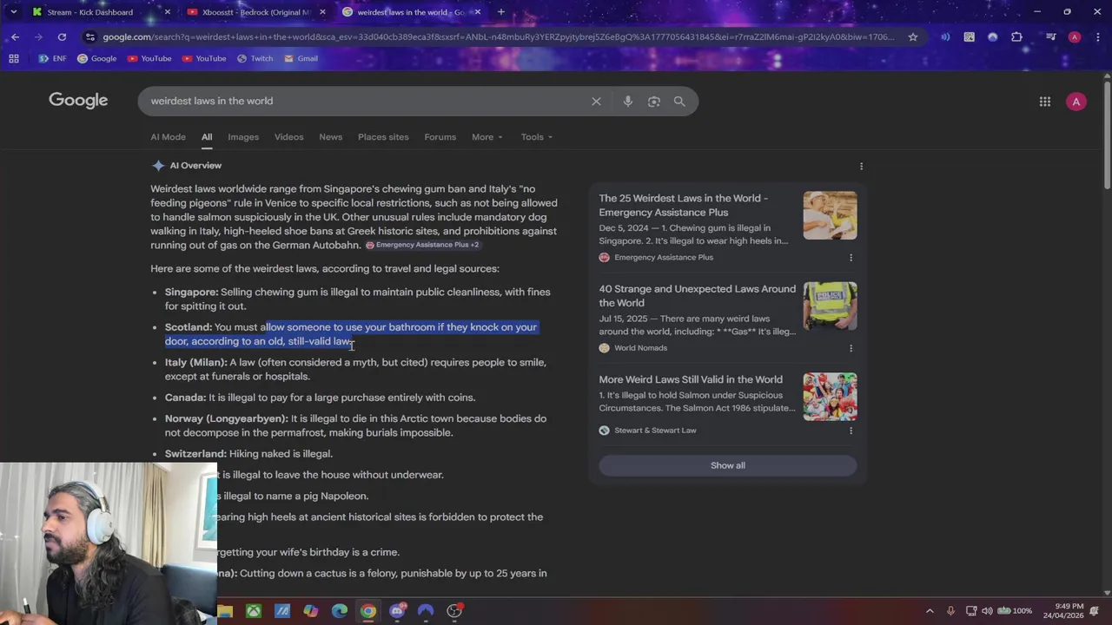Viewport: 1112px width, 625px height.
Task: Open Xbox app from the taskbar
Action: tap(253, 611)
